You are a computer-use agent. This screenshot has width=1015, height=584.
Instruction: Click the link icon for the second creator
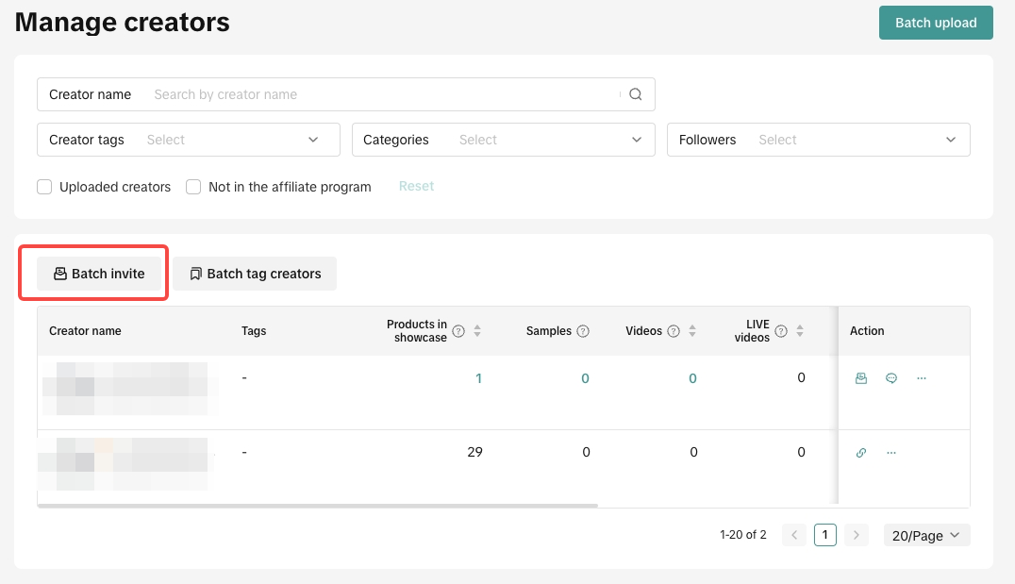tap(860, 453)
